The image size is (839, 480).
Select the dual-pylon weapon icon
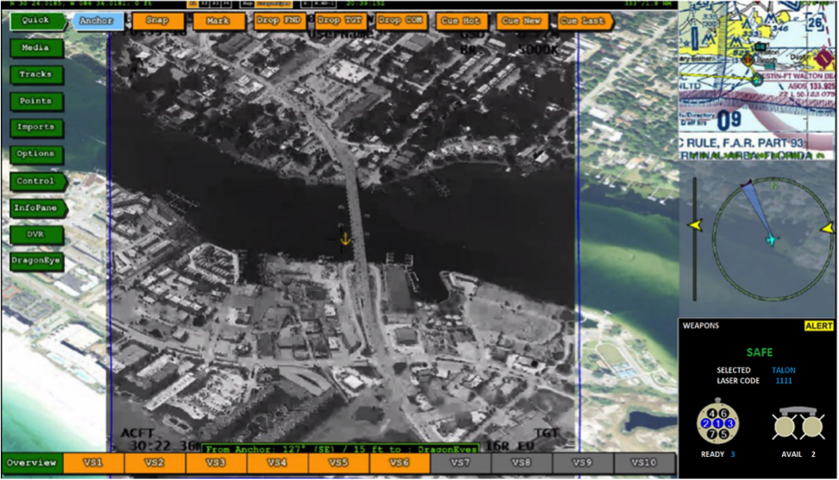798,424
